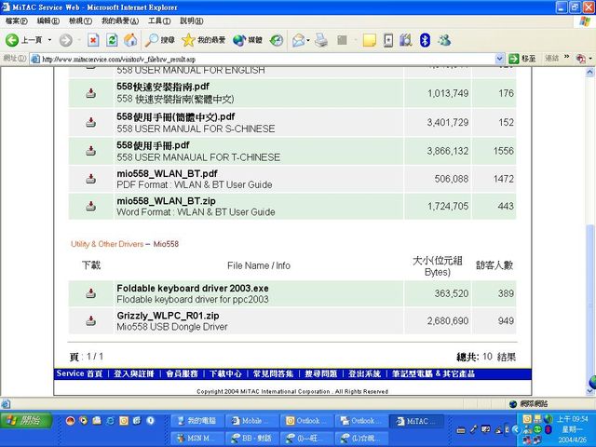Download 558快速安裝指南.pdf via its icon
The image size is (596, 447).
coord(90,93)
